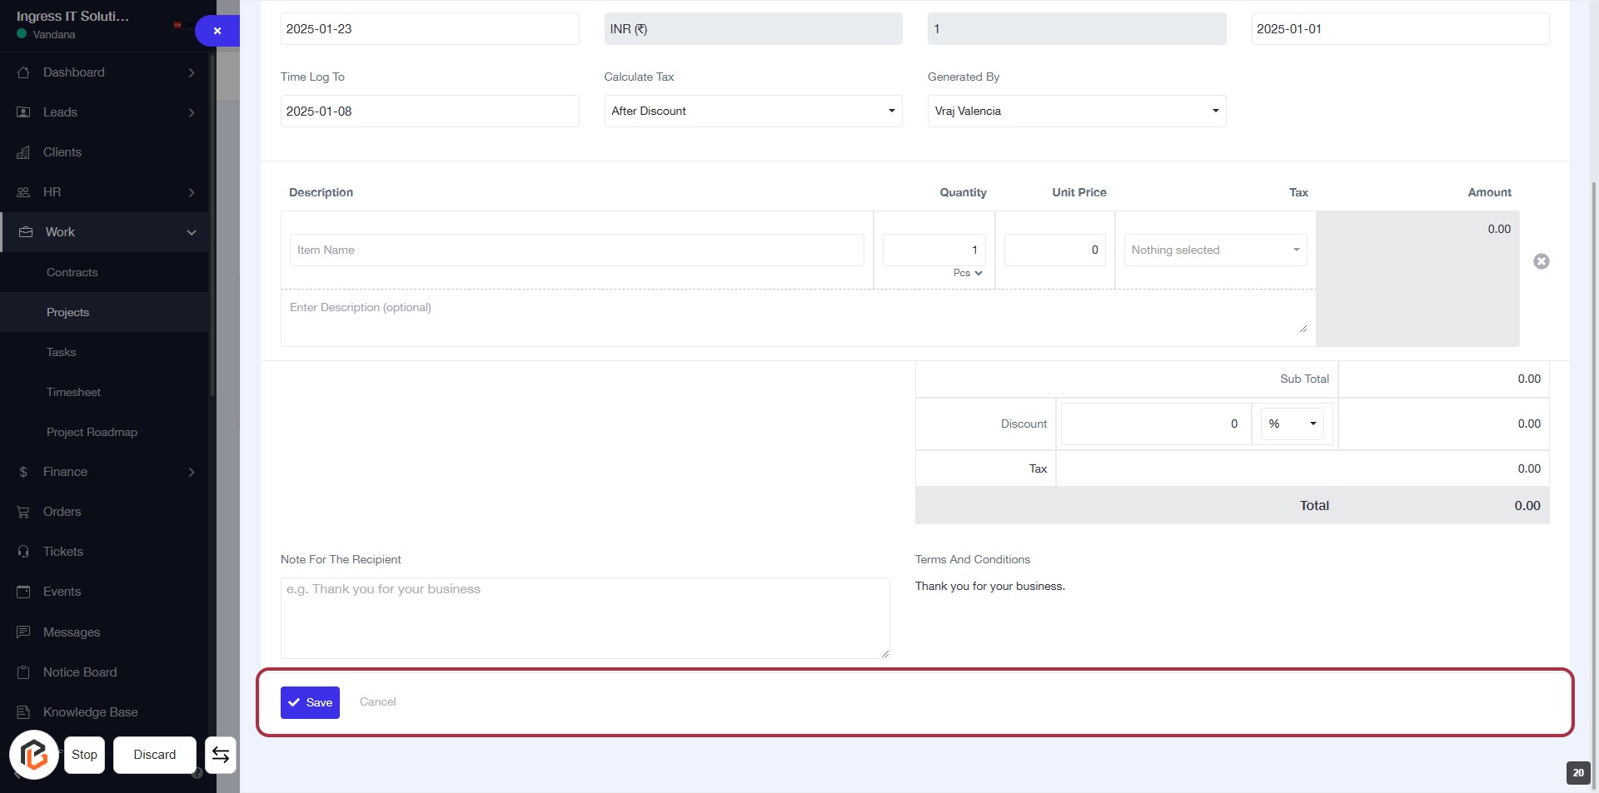This screenshot has width=1599, height=793.
Task: Select Contracts from the Work submenu
Action: (72, 272)
